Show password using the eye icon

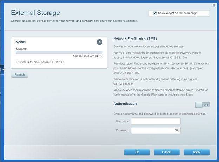(x=177, y=130)
